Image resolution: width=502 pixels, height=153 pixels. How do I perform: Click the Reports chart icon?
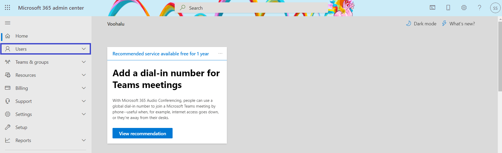click(x=8, y=140)
